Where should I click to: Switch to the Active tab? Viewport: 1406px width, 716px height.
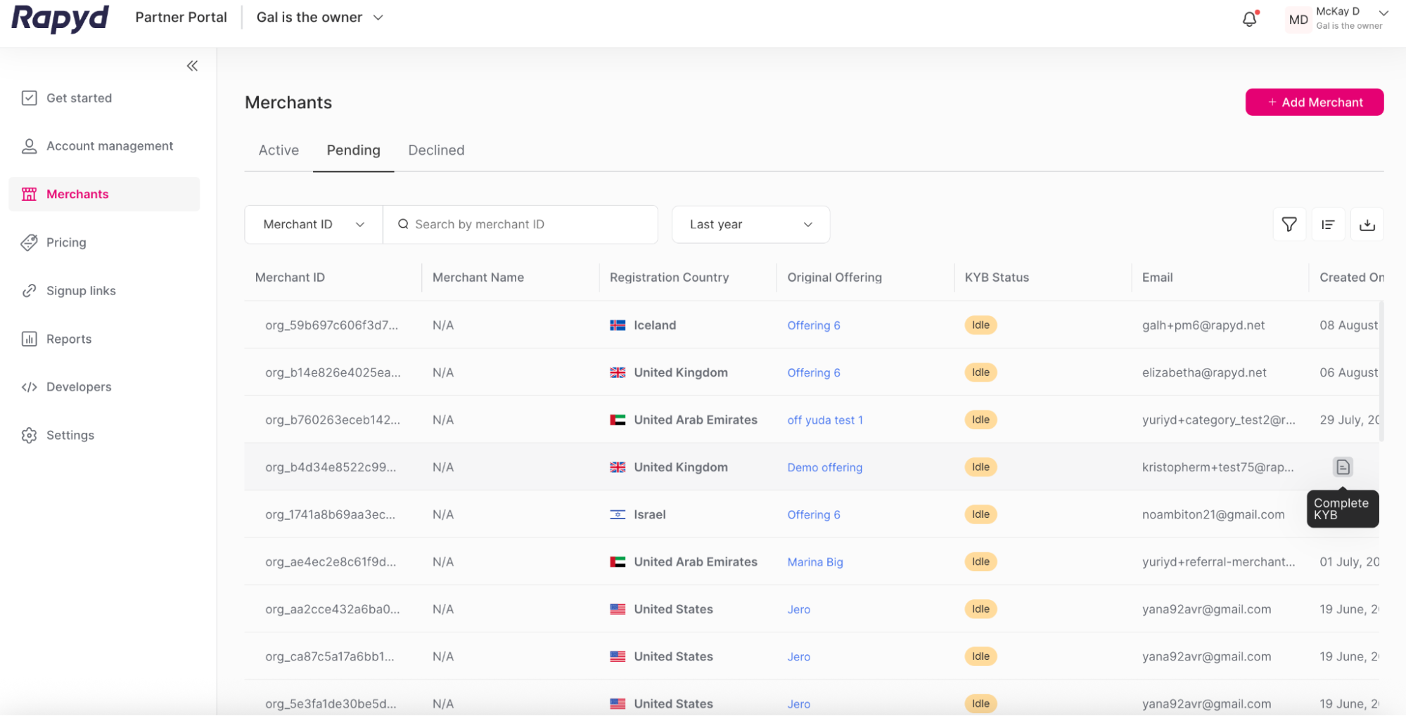279,150
